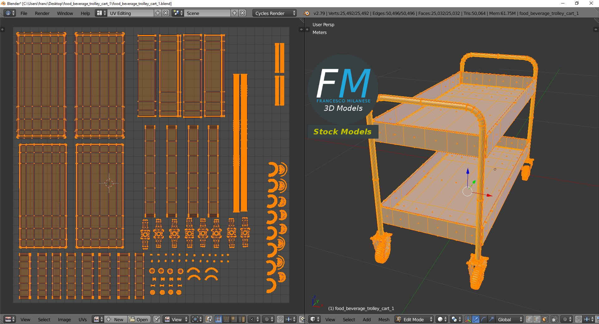Choose UV face selection mode icon
This screenshot has width=599, height=324.
[x=234, y=319]
